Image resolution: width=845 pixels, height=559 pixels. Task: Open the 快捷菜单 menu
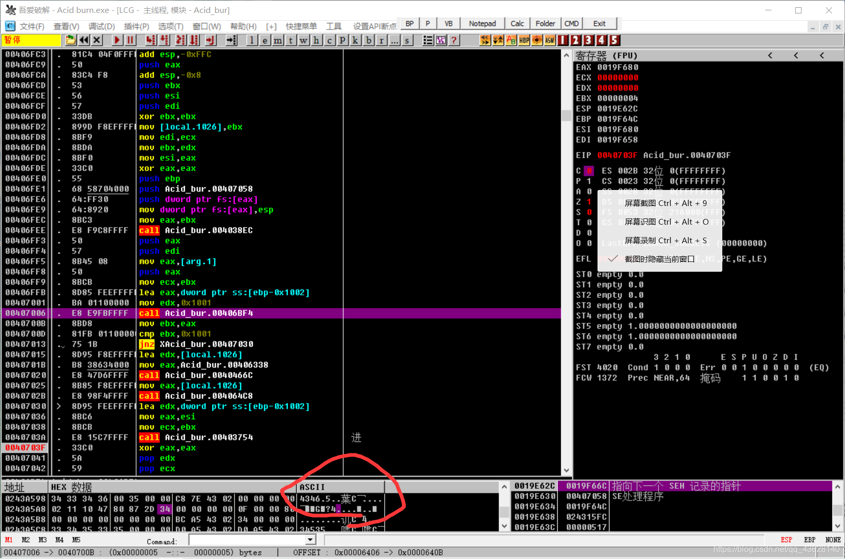301,26
